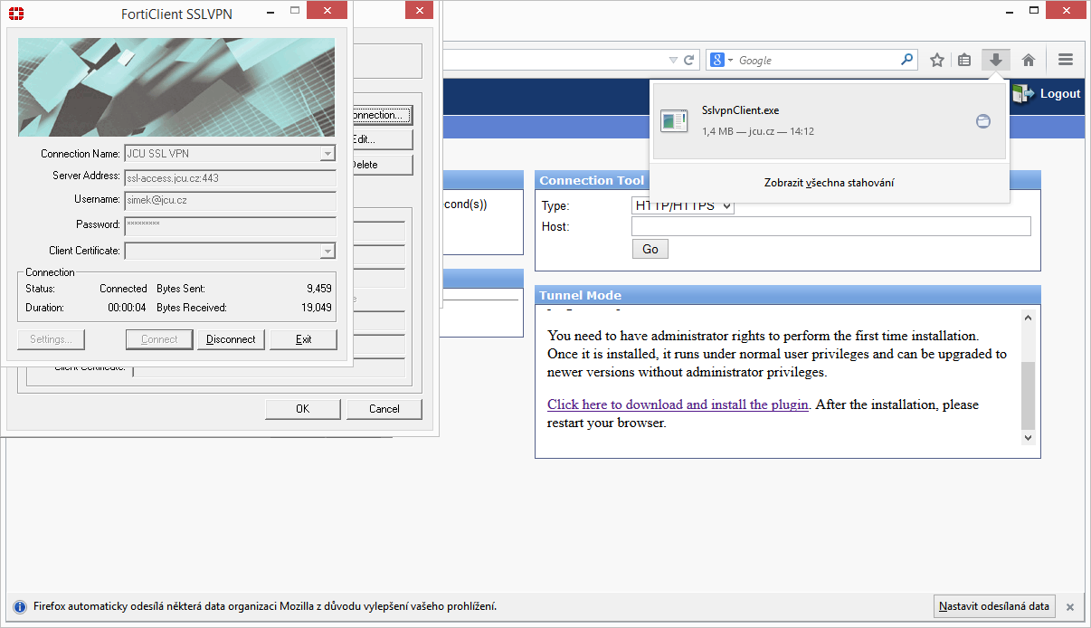Click the Connection Tool panel header

pyautogui.click(x=788, y=180)
